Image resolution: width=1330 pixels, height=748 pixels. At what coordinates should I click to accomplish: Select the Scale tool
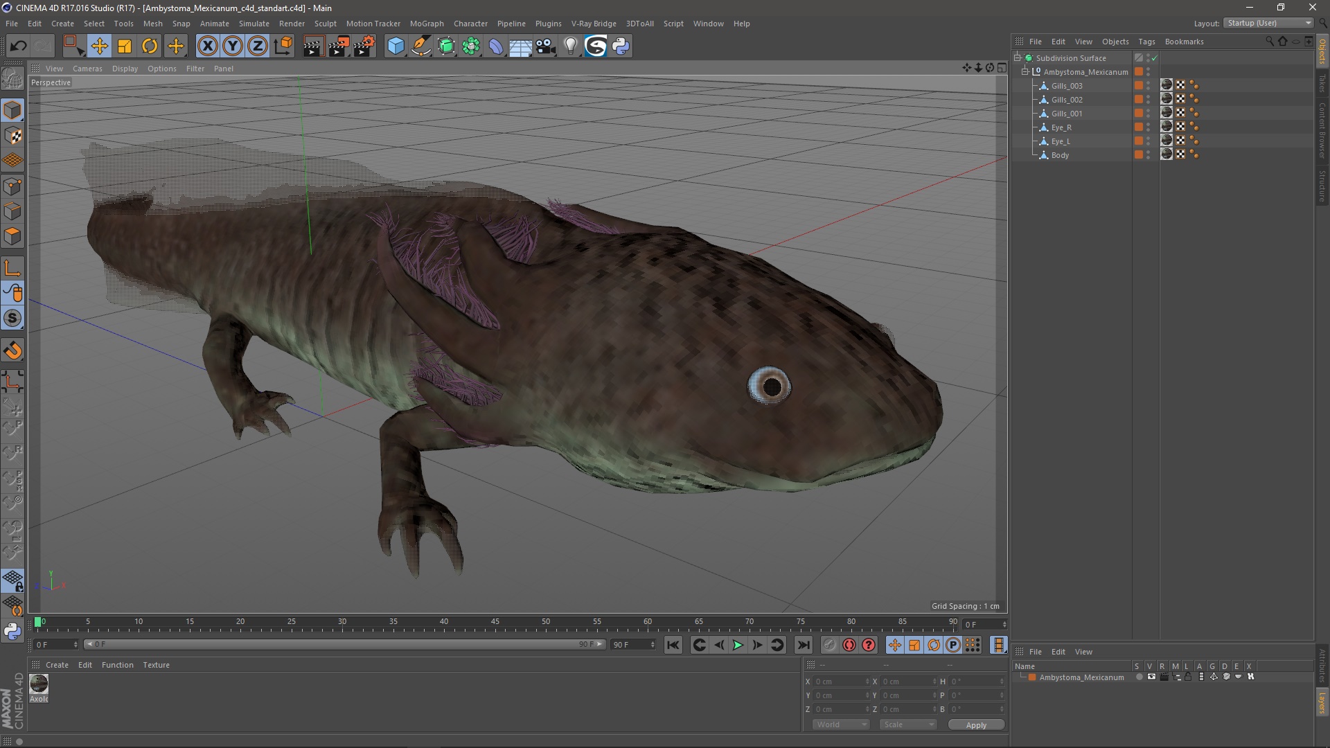pyautogui.click(x=125, y=46)
